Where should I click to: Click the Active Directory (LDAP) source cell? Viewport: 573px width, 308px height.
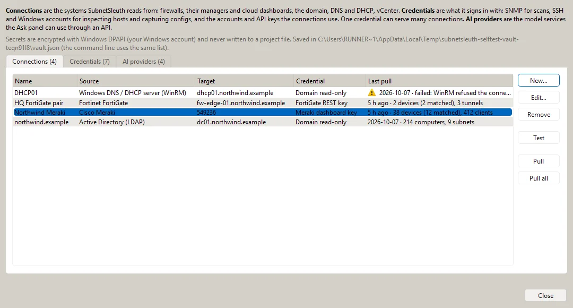click(112, 122)
